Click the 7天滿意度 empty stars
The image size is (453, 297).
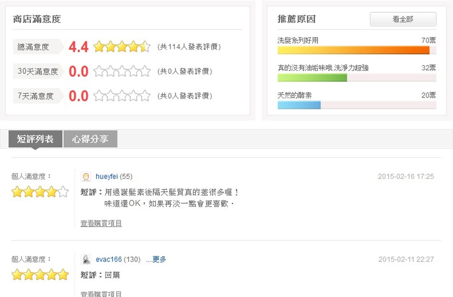[122, 96]
